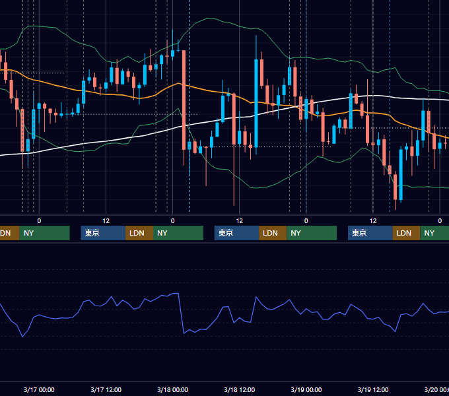This screenshot has width=449, height=396.
Task: Click hour label 12 above 3/19 12:00
Action: (373, 221)
